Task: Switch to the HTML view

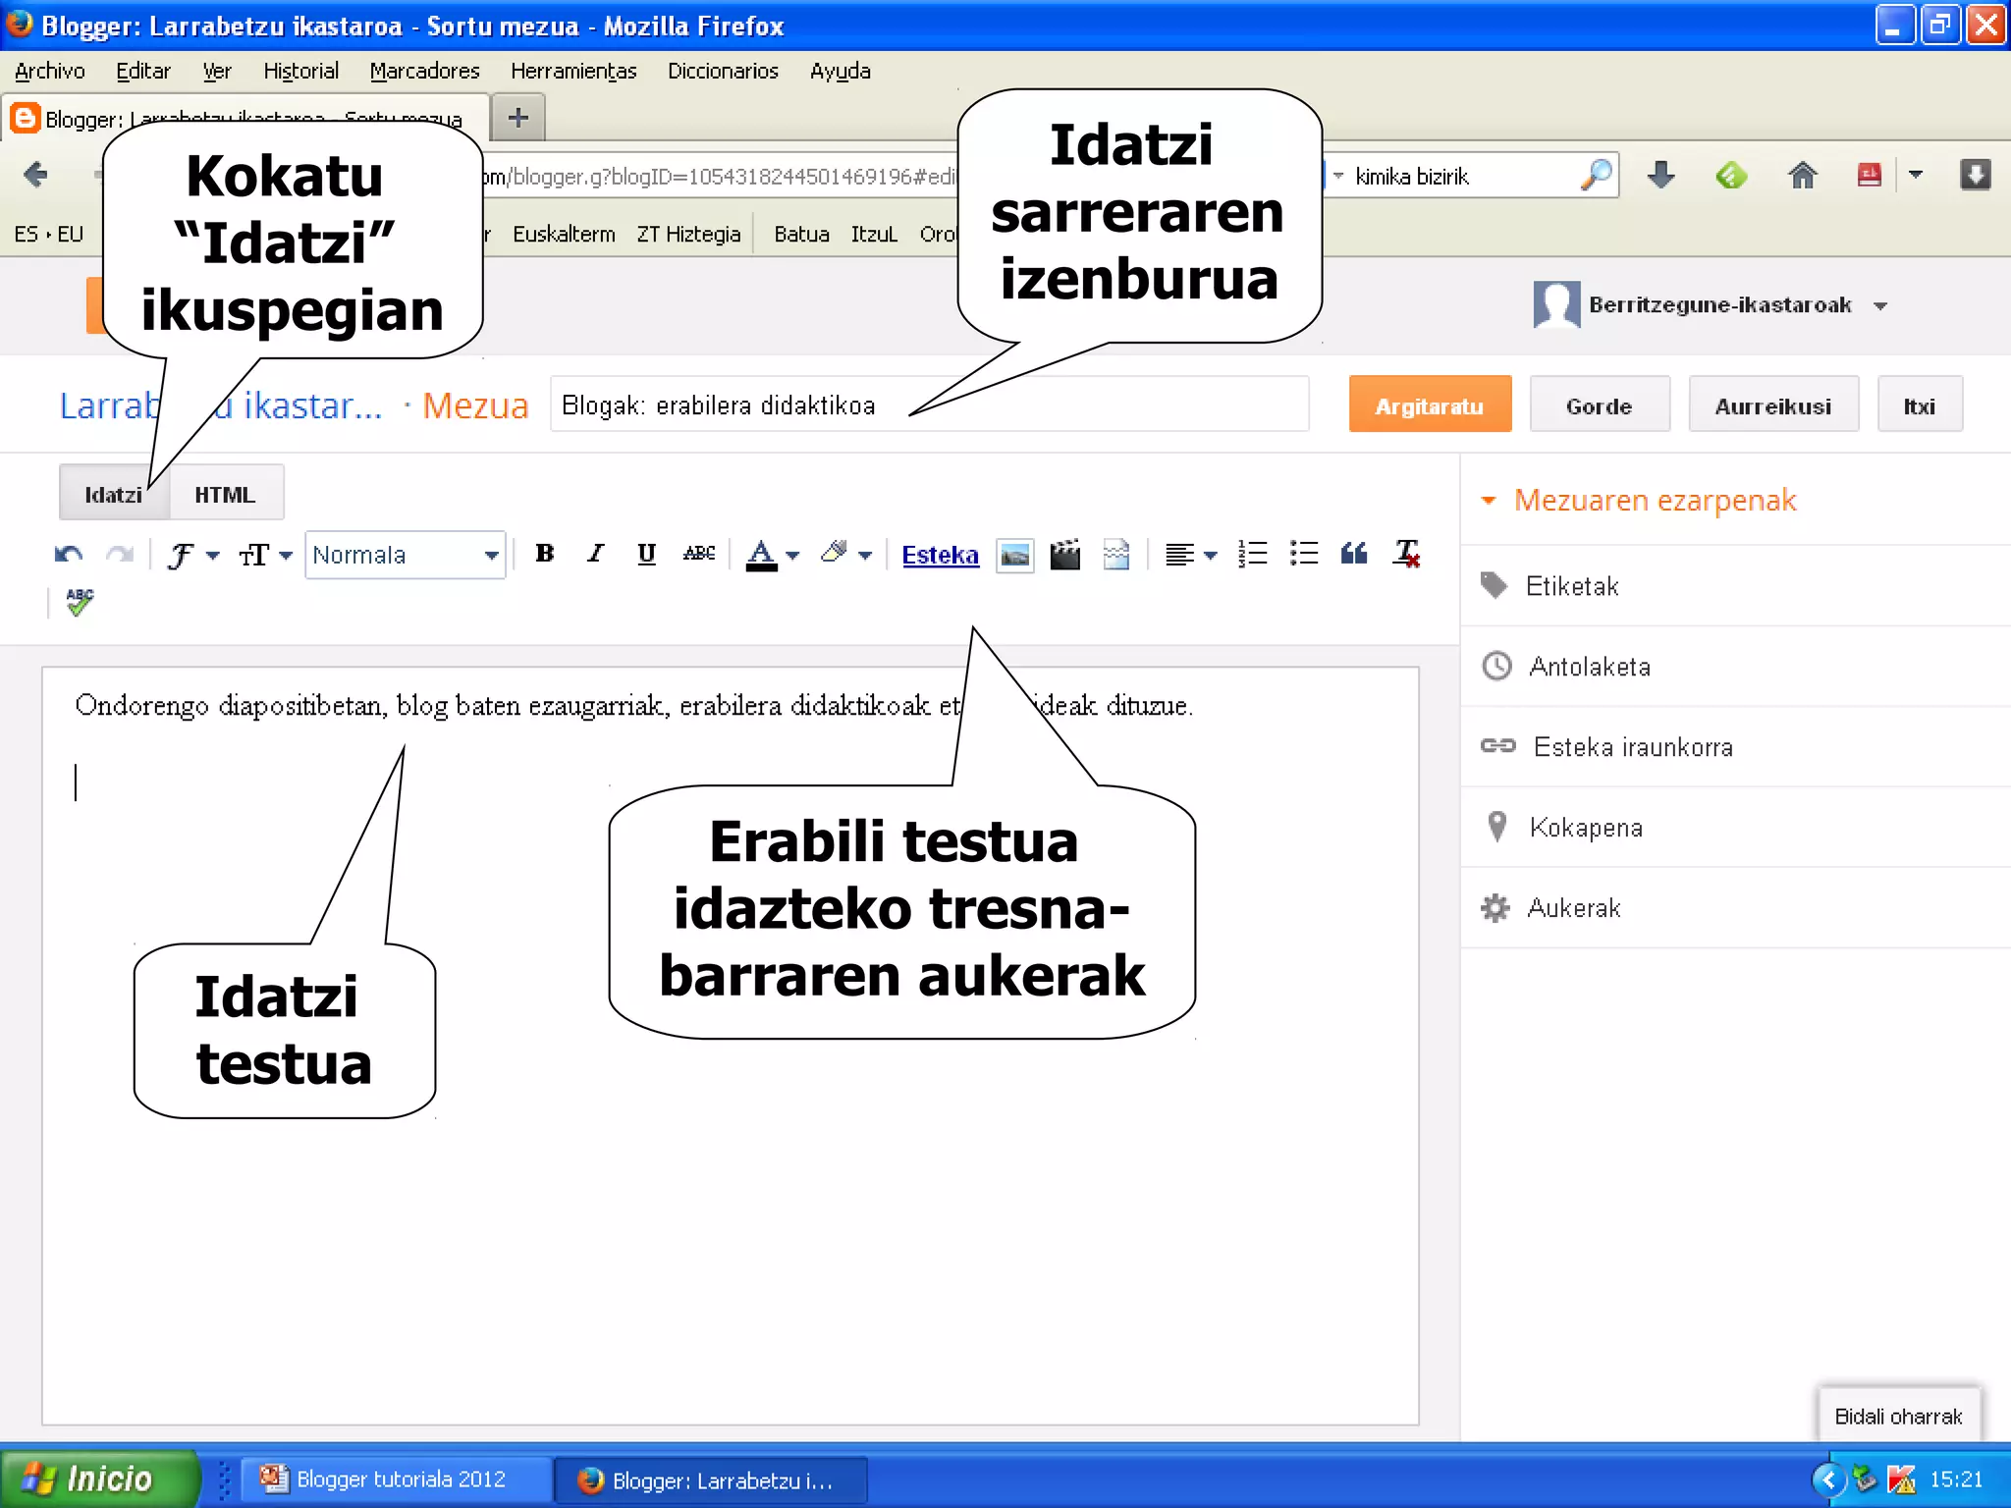Action: (x=225, y=494)
